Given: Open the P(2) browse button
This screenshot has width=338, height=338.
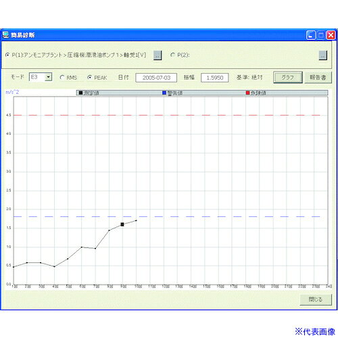Looking at the screenshot, I should point(323,55).
